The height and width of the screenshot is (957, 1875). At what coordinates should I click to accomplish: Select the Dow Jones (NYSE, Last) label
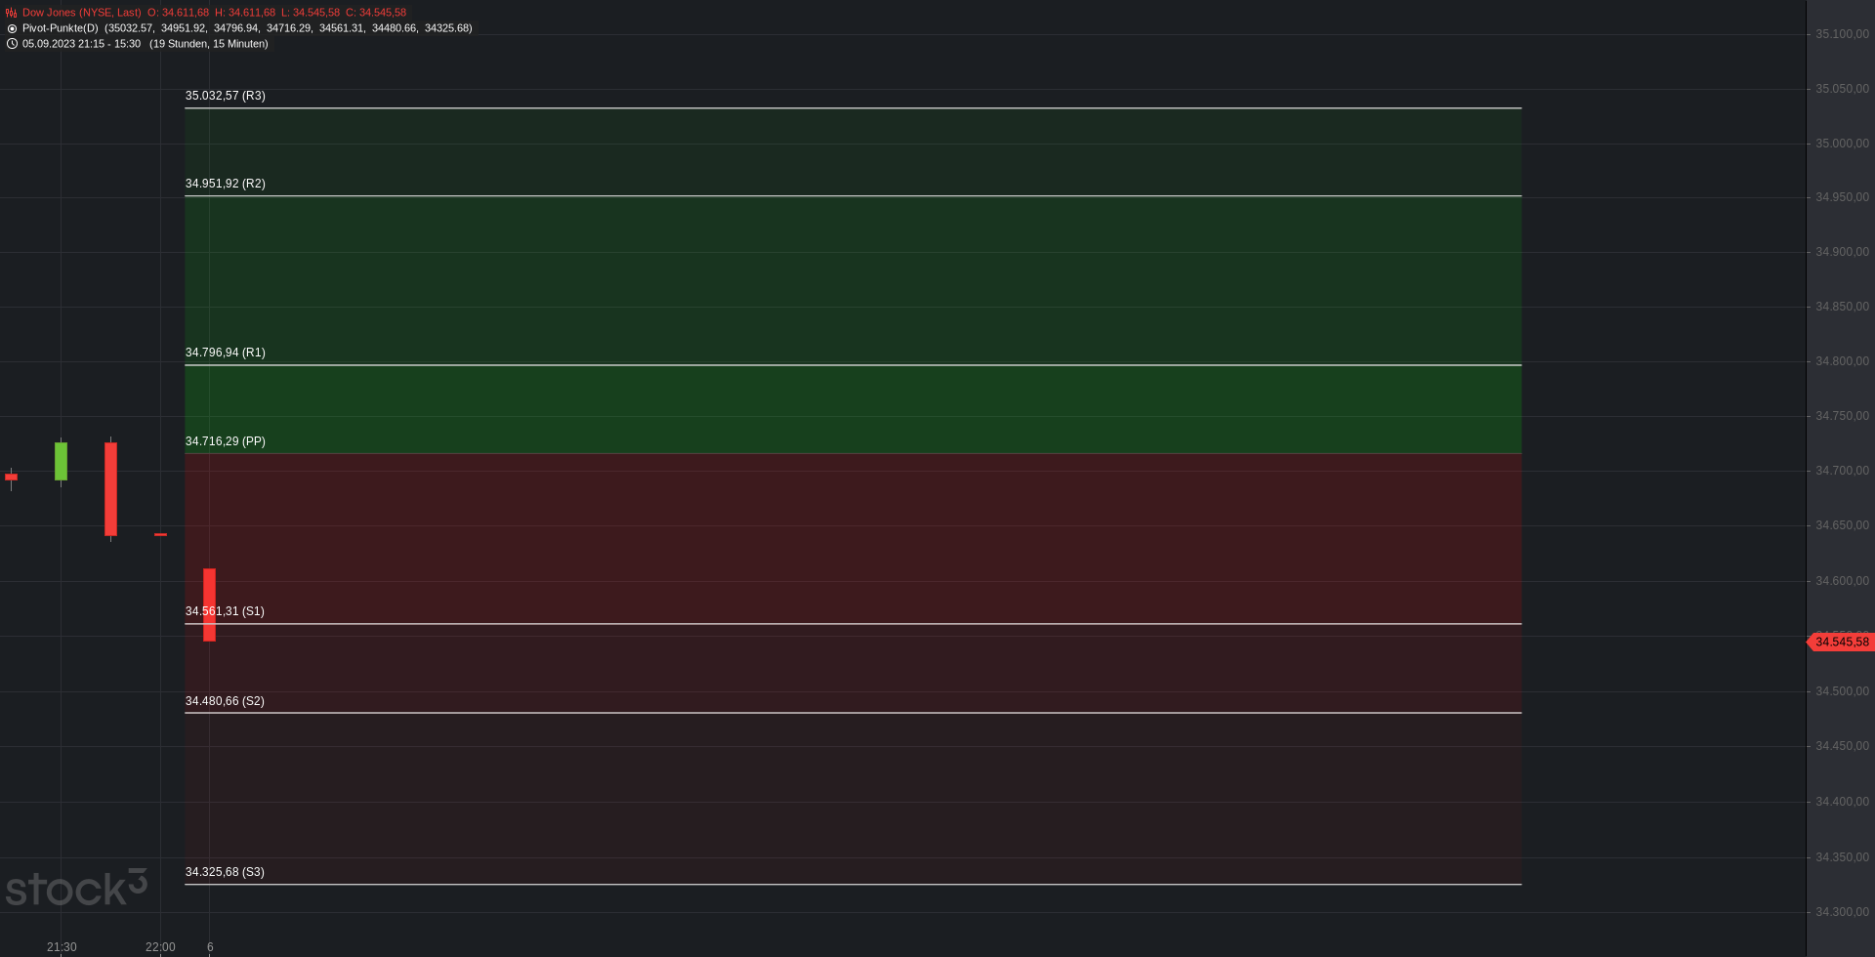tap(82, 13)
